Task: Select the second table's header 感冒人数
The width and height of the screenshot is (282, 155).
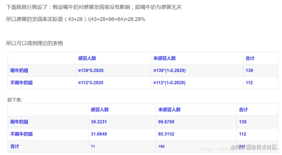Action: pos(100,110)
